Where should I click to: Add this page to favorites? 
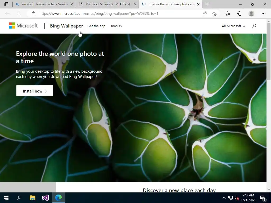pos(214,13)
